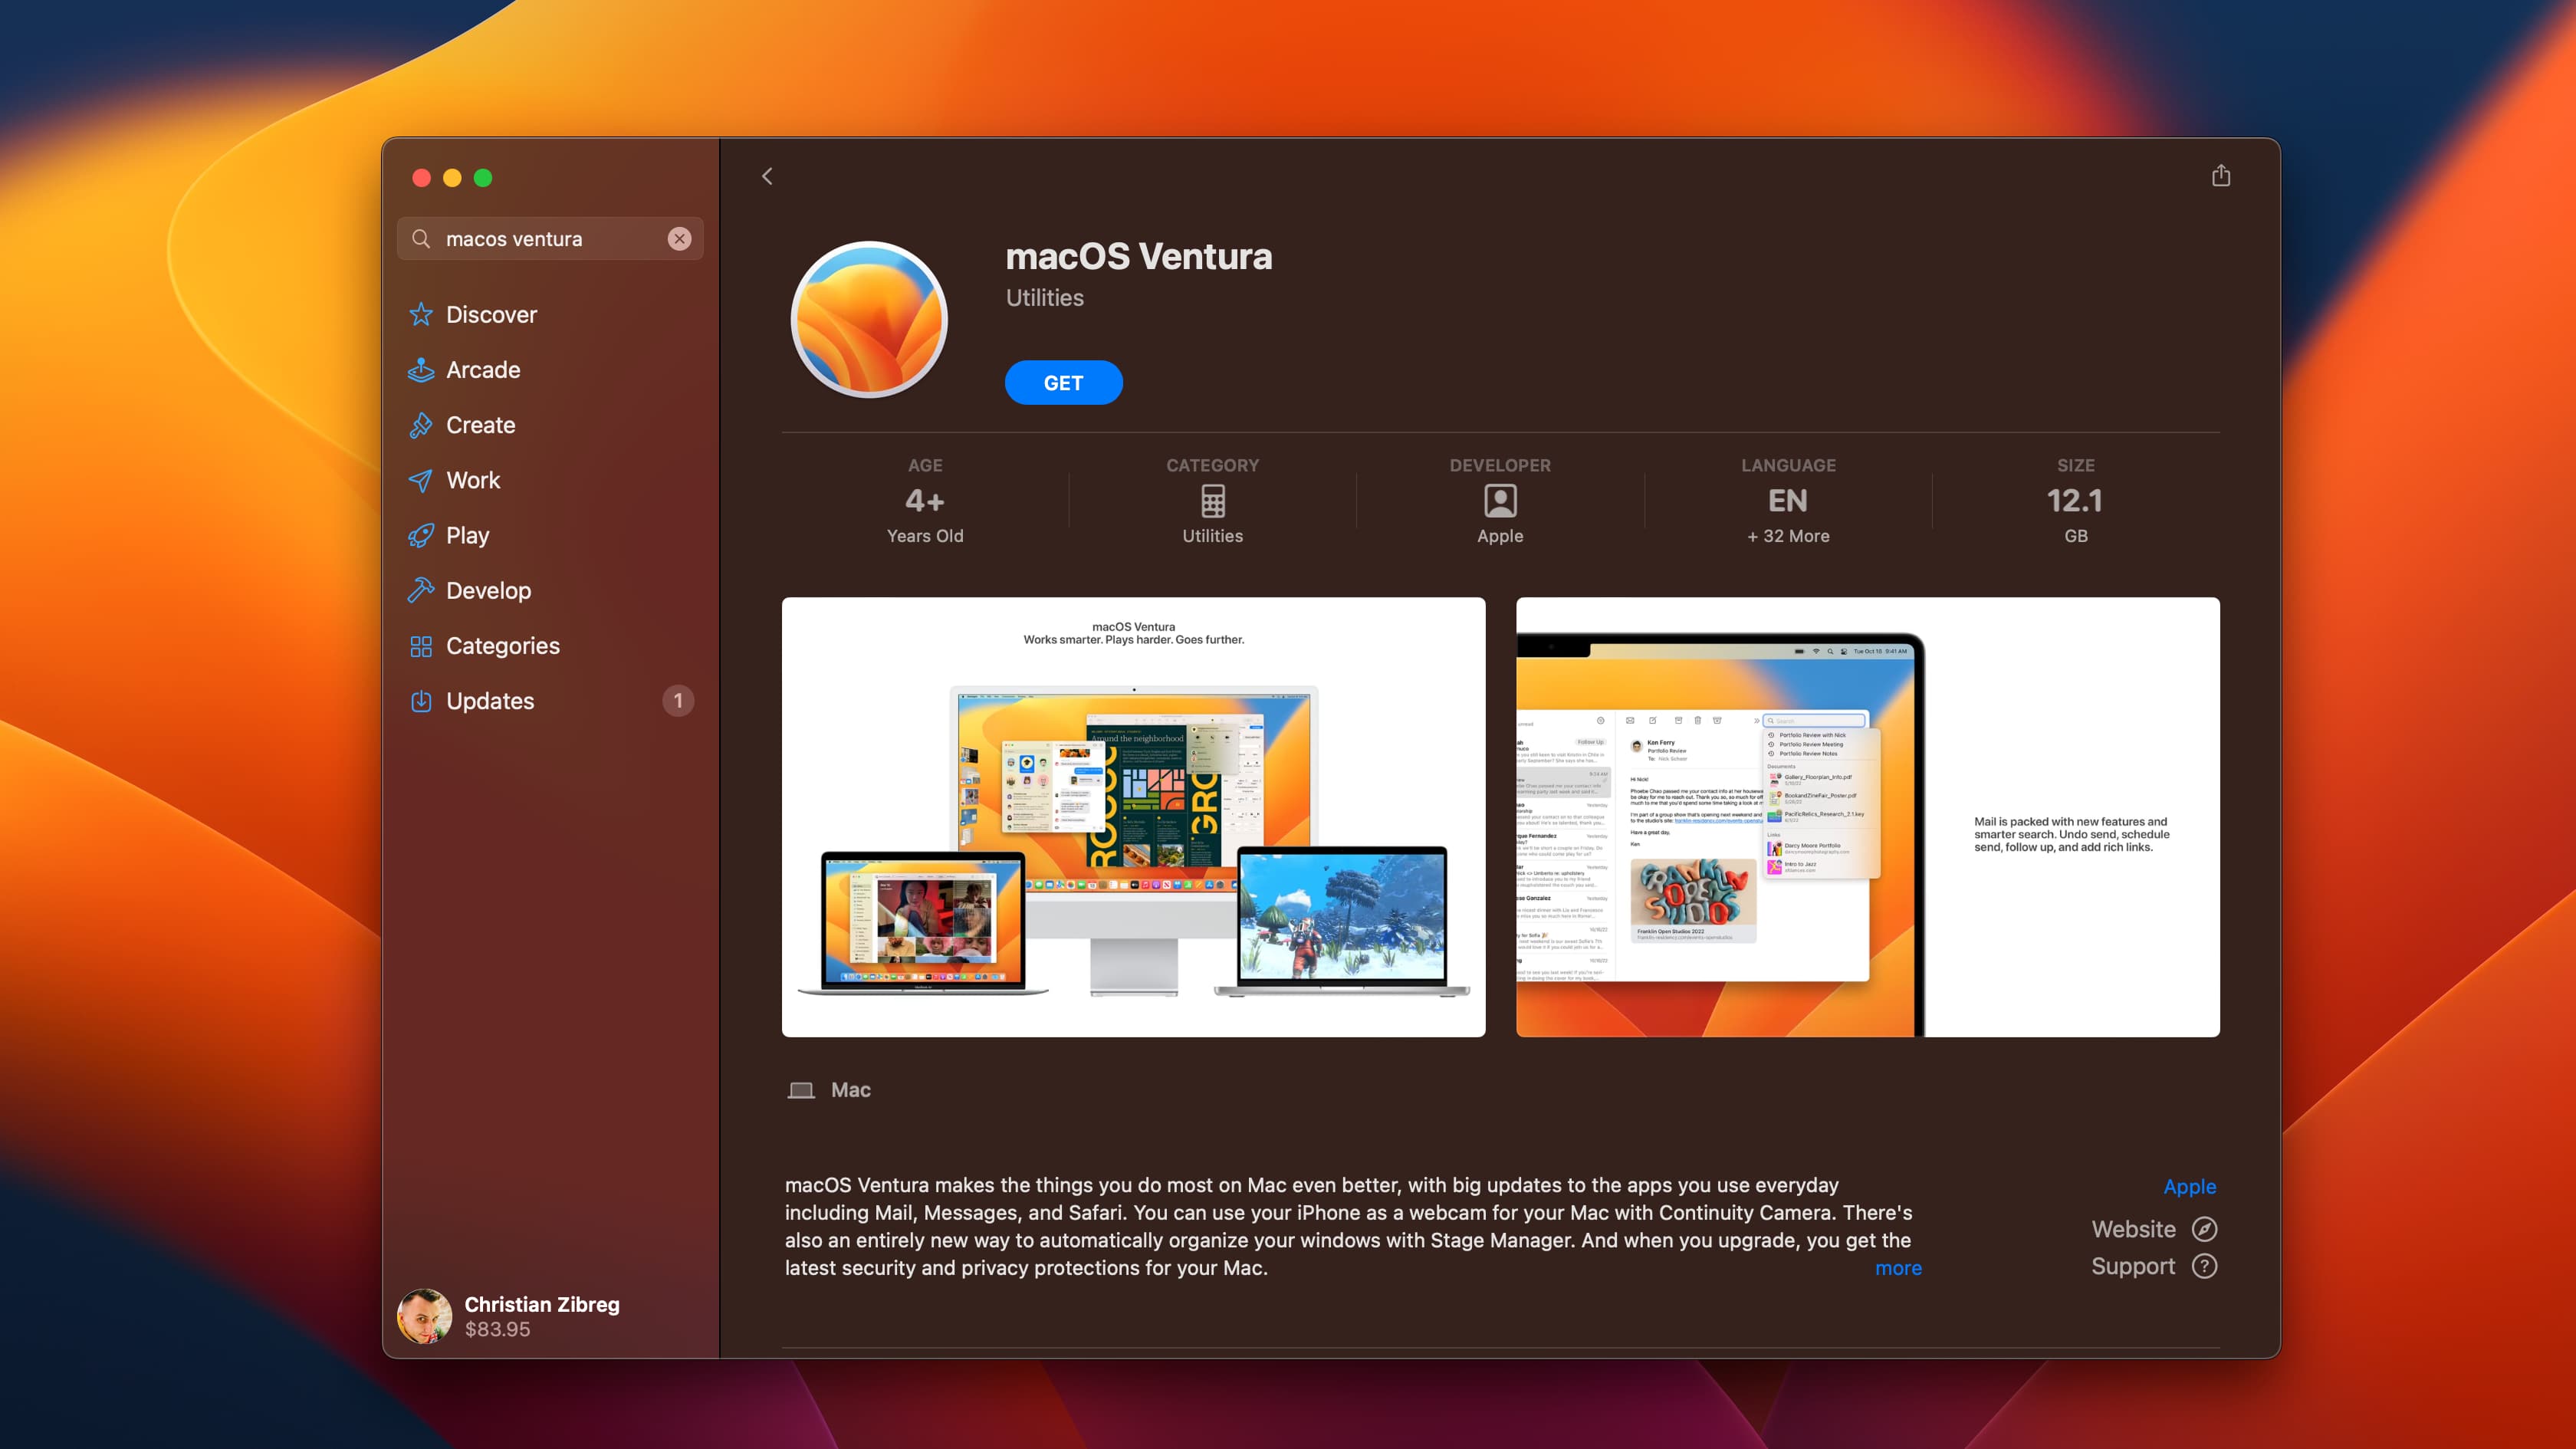This screenshot has height=1449, width=2576.
Task: Select the Develop sidebar item
Action: point(488,589)
